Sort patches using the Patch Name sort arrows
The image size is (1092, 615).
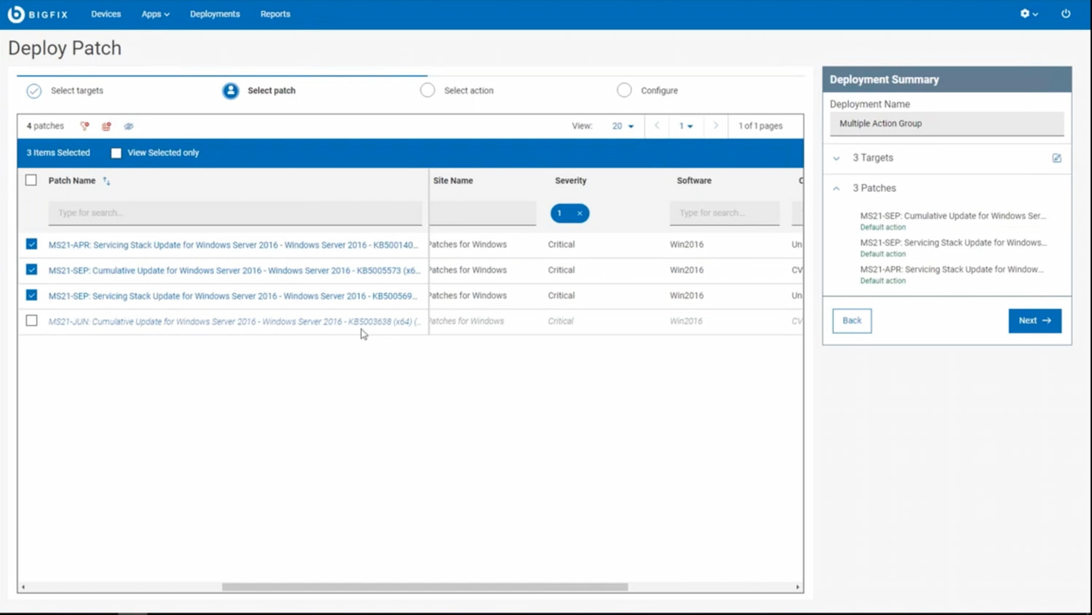coord(106,180)
